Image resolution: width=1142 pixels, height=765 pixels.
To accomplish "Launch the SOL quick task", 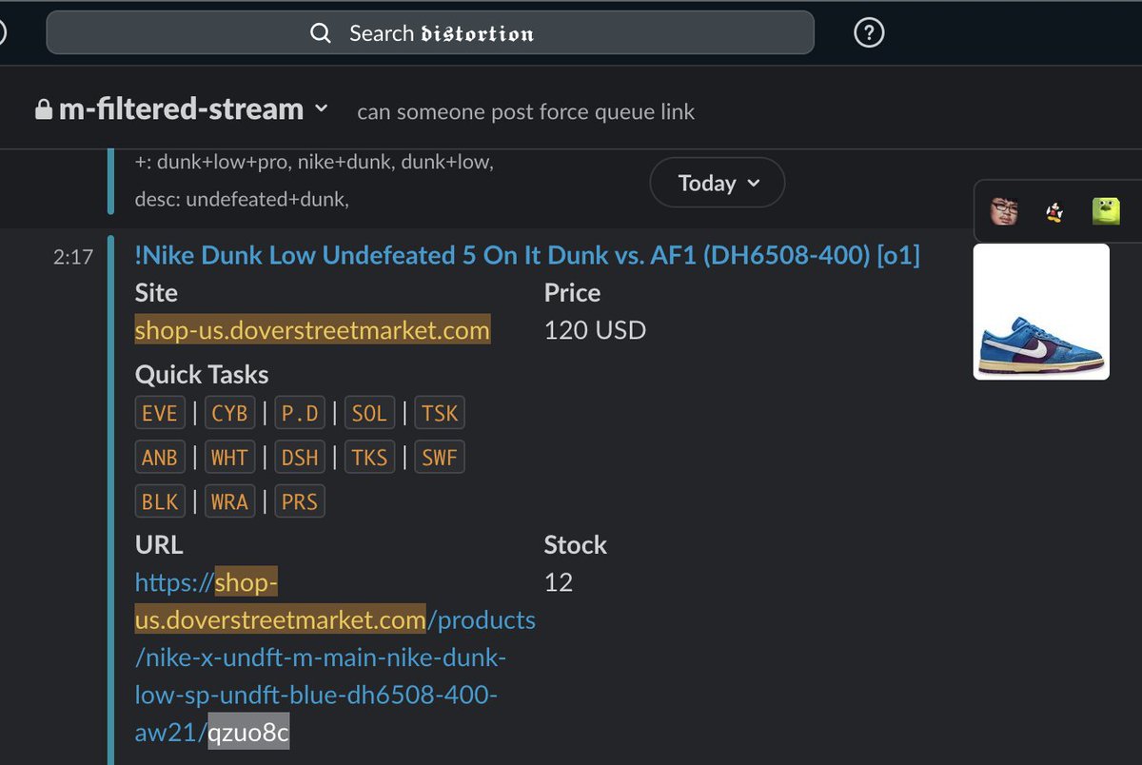I will pos(369,413).
